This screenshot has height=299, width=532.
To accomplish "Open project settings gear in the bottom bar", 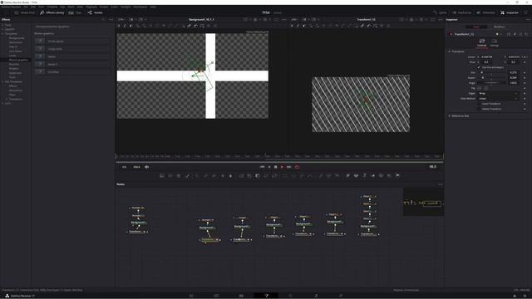I will (525, 296).
